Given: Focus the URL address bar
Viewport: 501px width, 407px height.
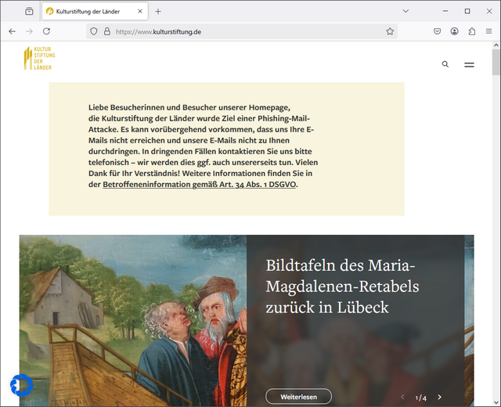Looking at the screenshot, I should pyautogui.click(x=242, y=31).
